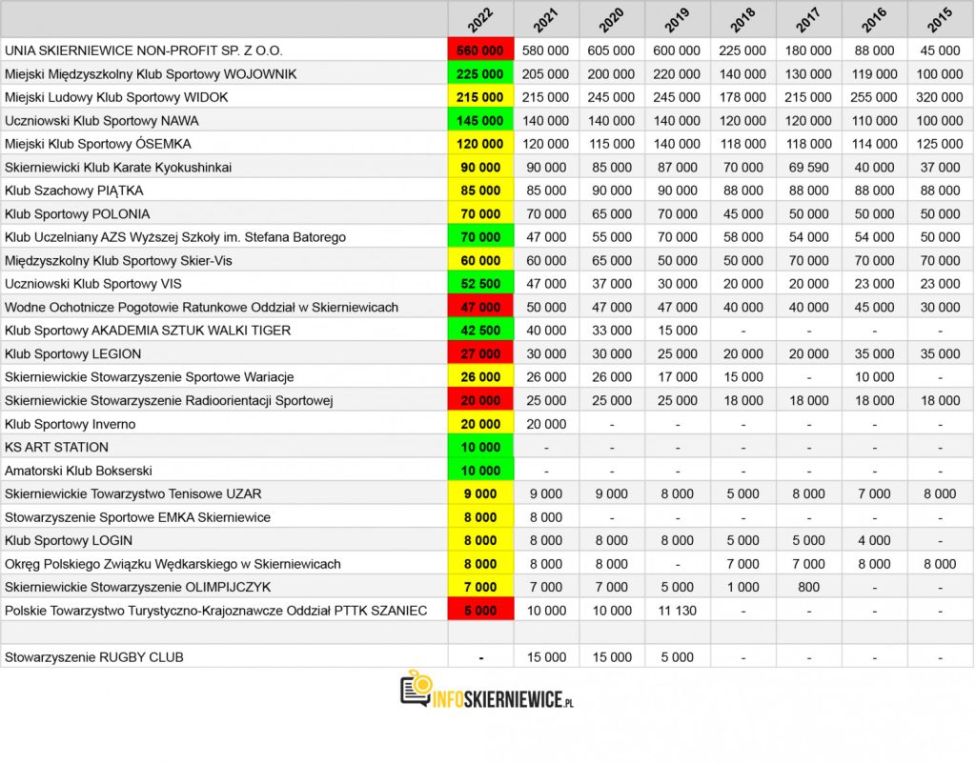976x764 pixels.
Task: Click the red 20 000 cell
Action: [480, 401]
